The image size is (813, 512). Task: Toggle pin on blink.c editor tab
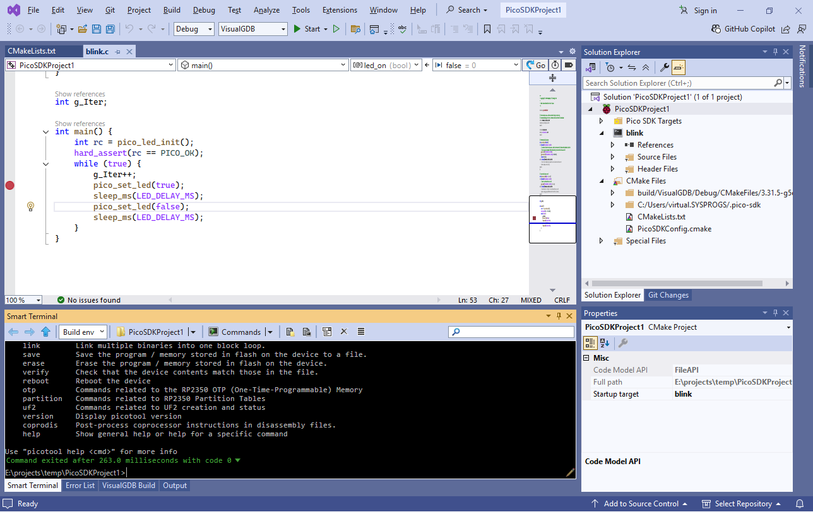point(117,52)
